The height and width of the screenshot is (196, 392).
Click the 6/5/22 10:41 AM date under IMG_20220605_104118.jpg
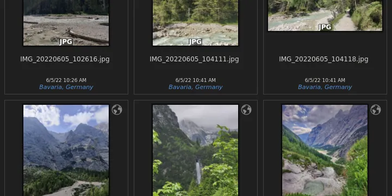[325, 80]
